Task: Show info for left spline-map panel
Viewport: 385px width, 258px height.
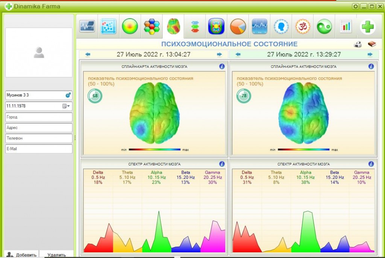Action: coord(222,66)
